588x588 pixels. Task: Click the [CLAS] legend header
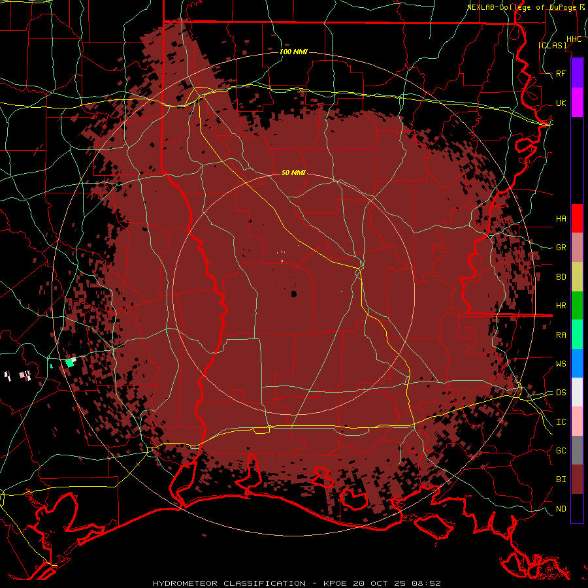[x=552, y=45]
